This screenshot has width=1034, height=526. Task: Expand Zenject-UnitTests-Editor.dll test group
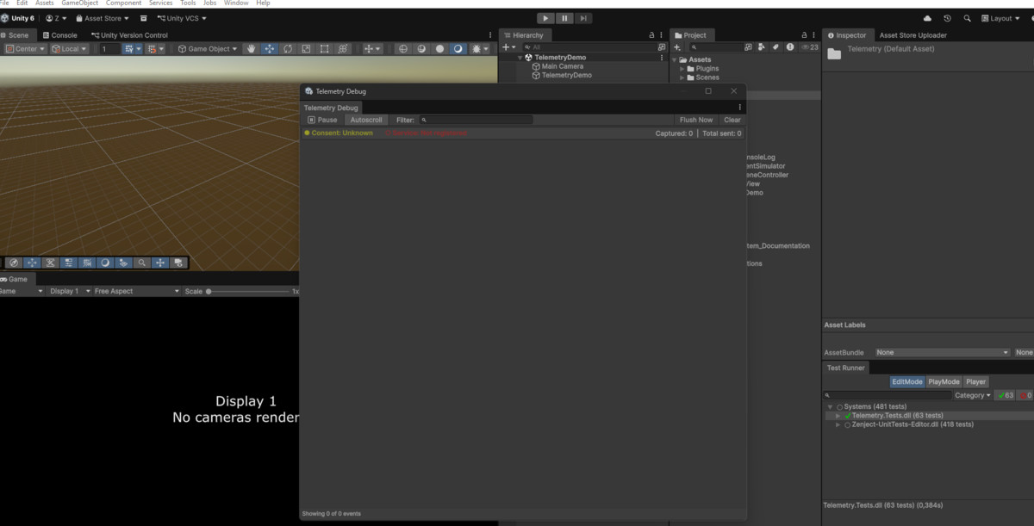[x=838, y=424]
